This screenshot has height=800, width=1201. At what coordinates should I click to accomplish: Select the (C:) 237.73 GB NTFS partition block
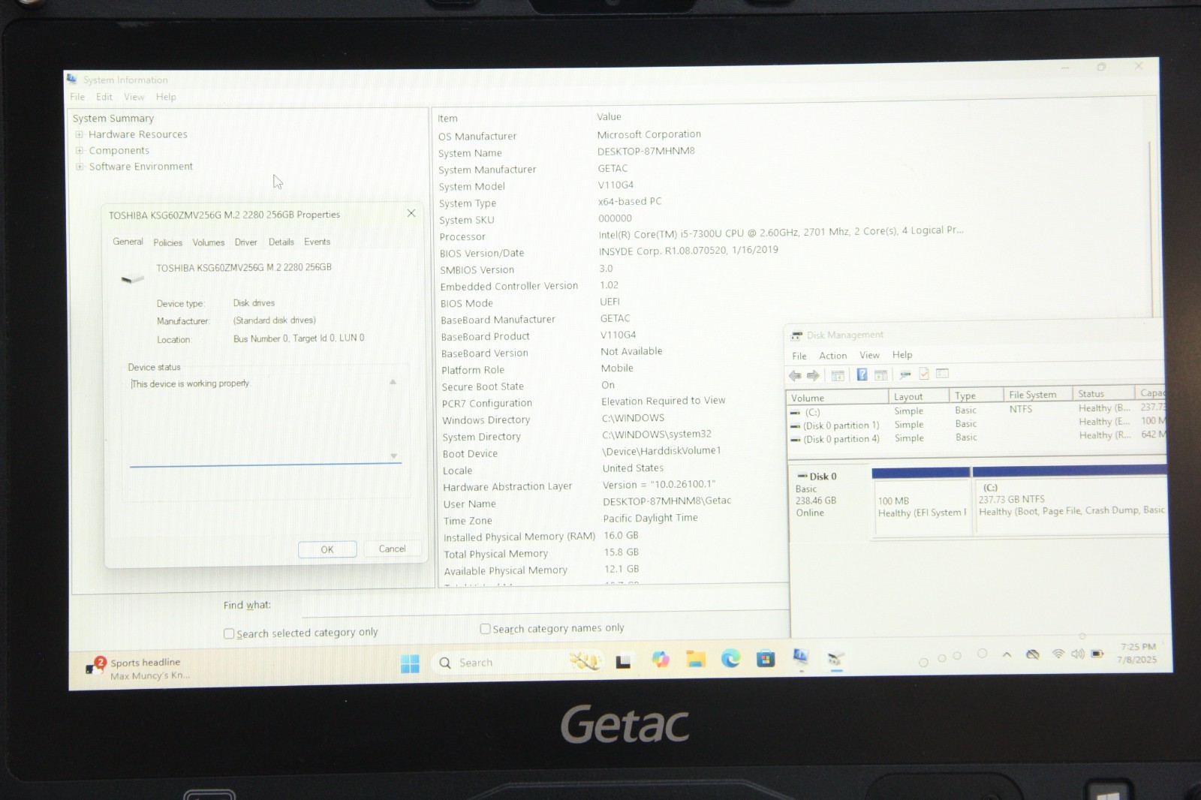point(1070,501)
